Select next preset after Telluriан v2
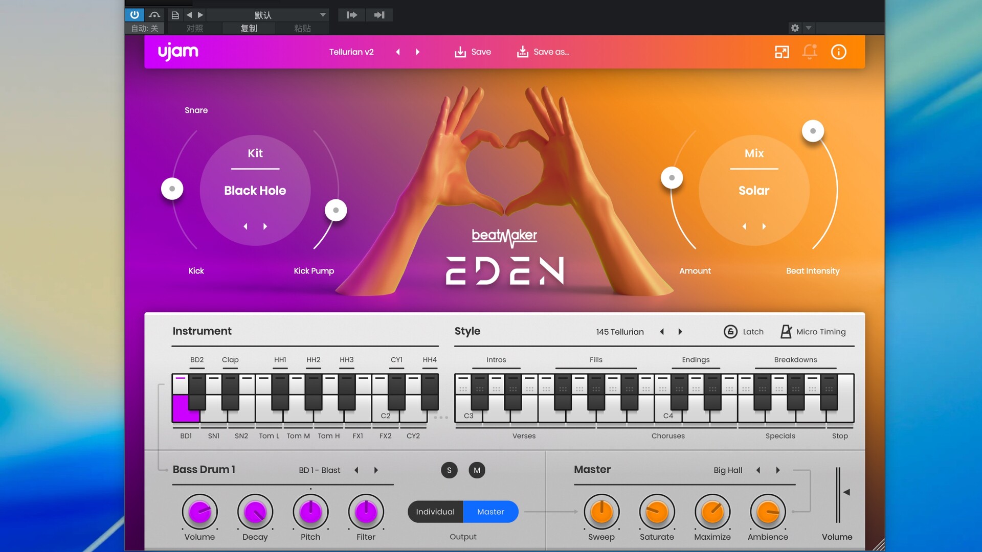Viewport: 982px width, 552px height. (x=417, y=52)
